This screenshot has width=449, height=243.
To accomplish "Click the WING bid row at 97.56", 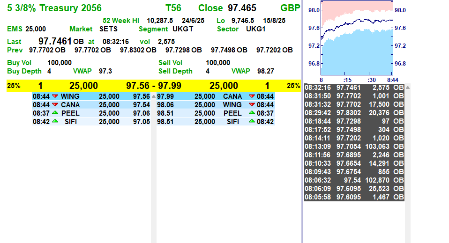I will [x=91, y=96].
